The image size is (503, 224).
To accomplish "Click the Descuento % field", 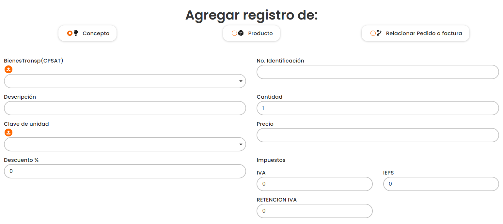I will pyautogui.click(x=125, y=171).
